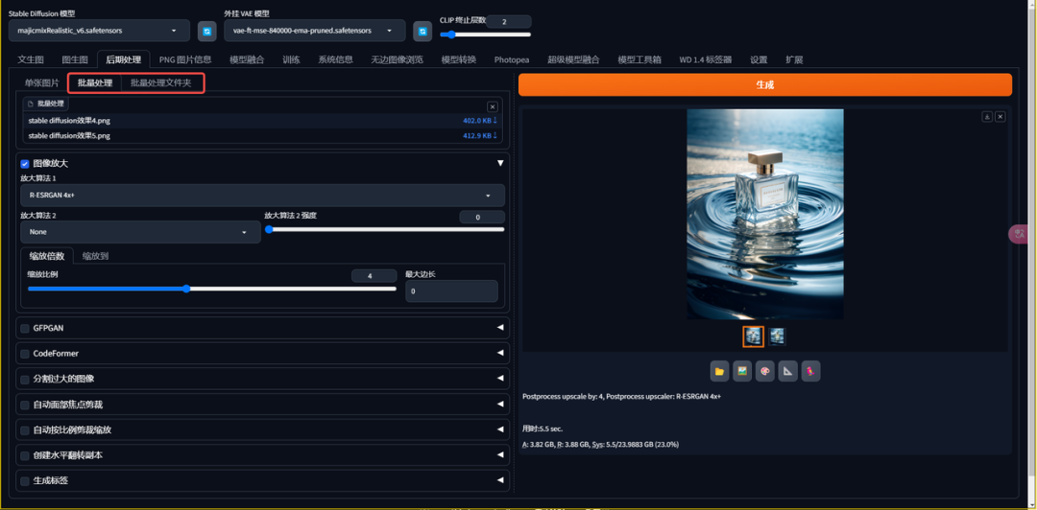Screen dimensions: 1037x510
Task: Open the 批量处理文件夹 tab
Action: point(161,83)
